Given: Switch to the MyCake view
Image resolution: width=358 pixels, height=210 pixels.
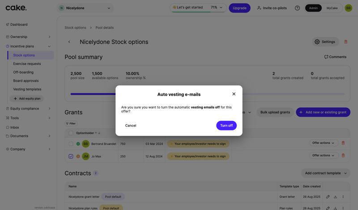Looking at the screenshot, I should coord(332,8).
